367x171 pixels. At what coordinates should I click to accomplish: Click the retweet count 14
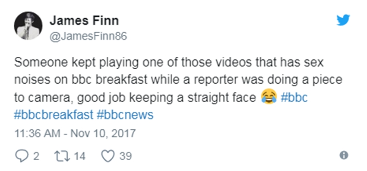80,156
